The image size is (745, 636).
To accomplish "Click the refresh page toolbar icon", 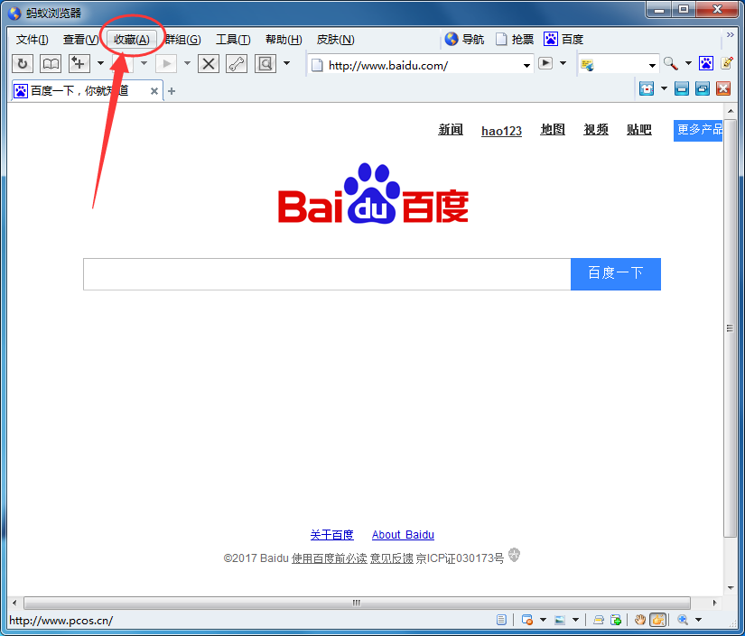I will pos(23,63).
